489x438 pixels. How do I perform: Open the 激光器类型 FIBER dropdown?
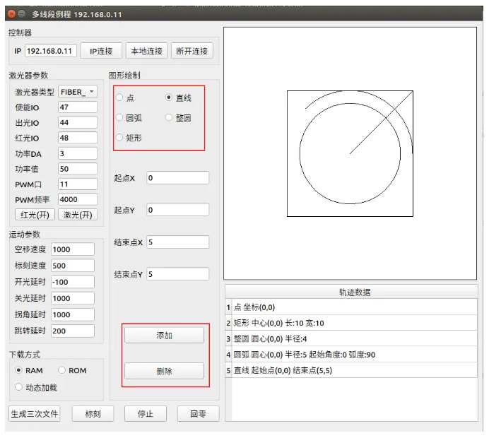[78, 92]
